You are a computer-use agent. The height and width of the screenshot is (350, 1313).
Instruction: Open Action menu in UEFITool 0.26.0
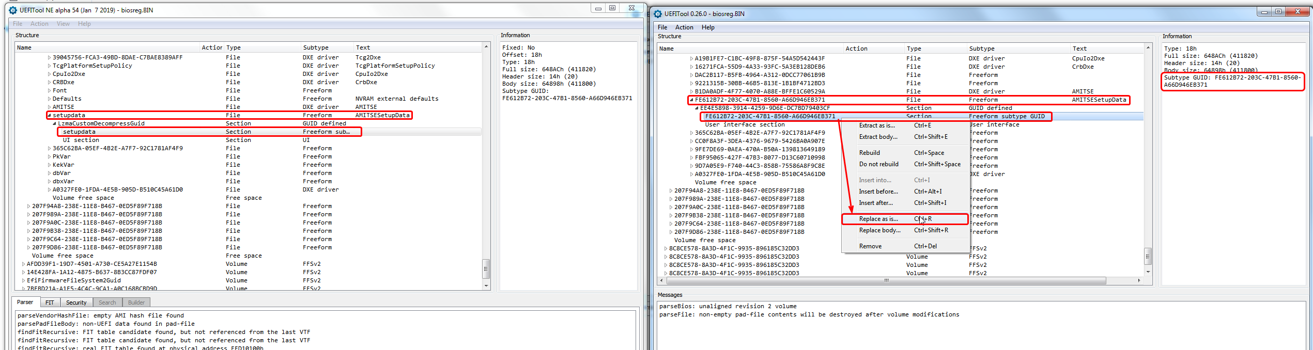(684, 27)
